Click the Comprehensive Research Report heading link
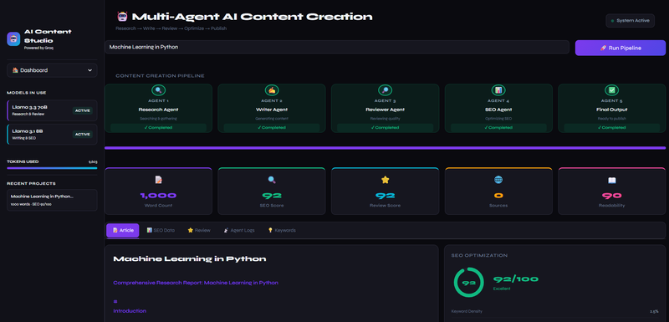This screenshot has height=322, width=669. pos(196,283)
